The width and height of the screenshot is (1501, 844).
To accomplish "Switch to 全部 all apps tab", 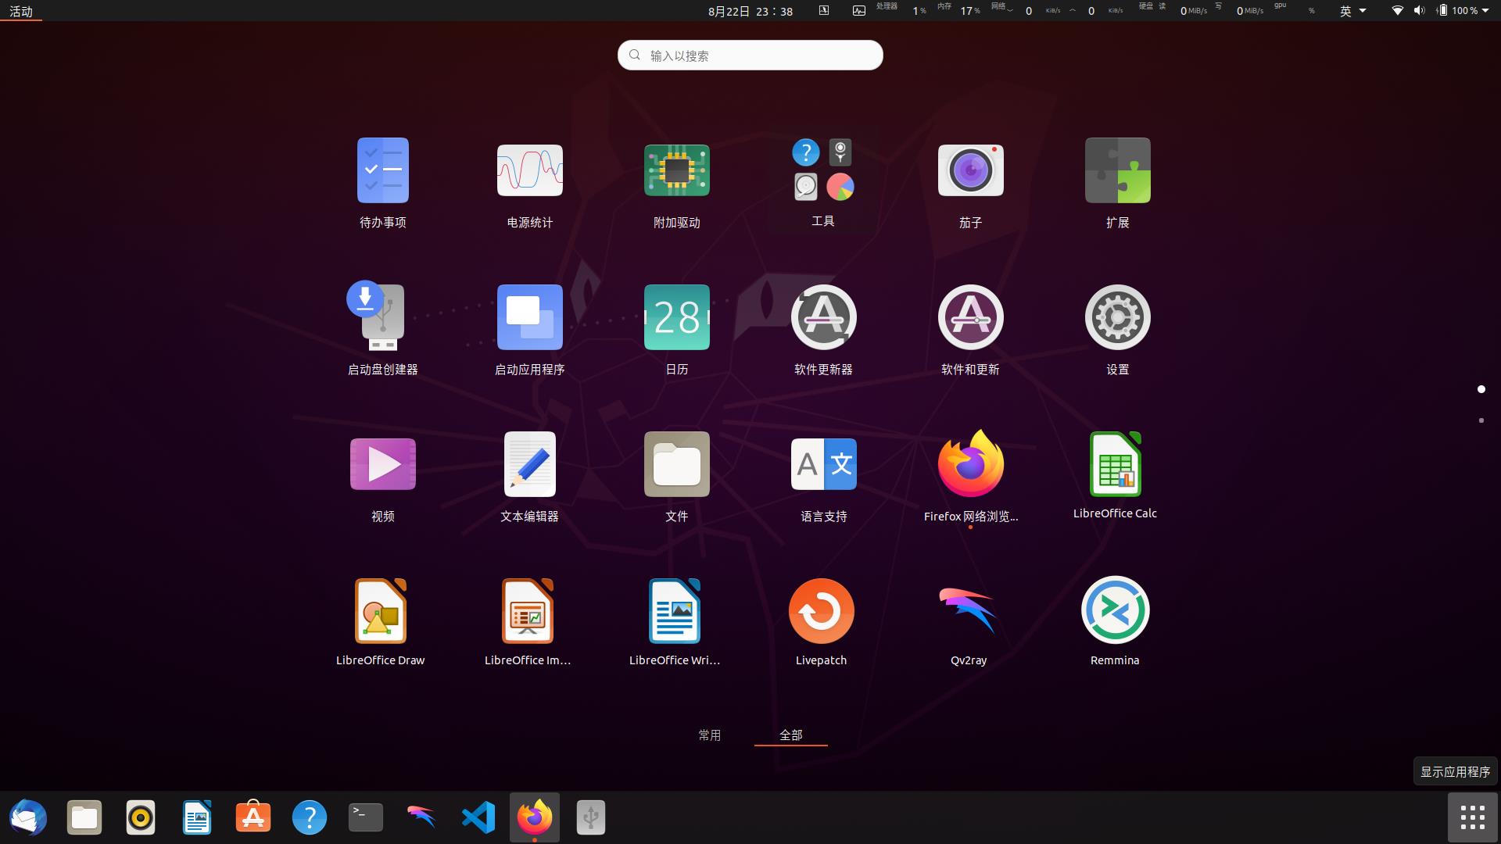I will click(x=791, y=735).
